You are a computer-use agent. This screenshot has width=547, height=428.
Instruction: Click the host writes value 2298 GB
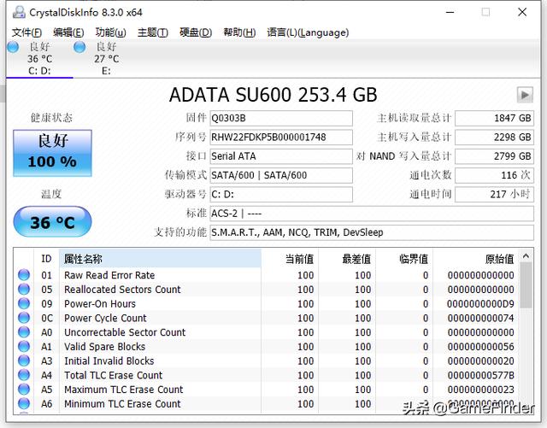(x=494, y=137)
